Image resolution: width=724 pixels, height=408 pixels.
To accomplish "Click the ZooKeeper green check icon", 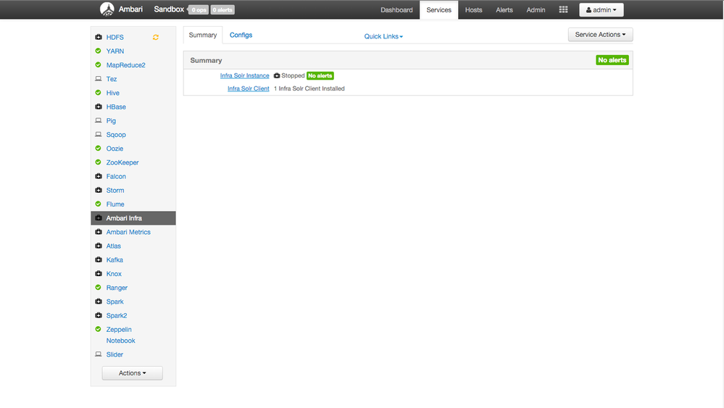I will pos(99,162).
